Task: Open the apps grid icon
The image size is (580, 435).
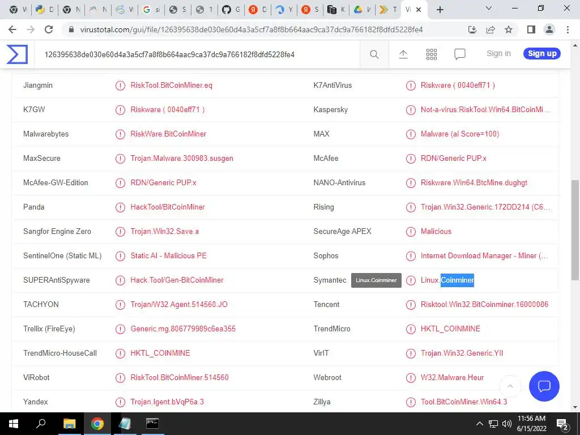Action: click(431, 54)
